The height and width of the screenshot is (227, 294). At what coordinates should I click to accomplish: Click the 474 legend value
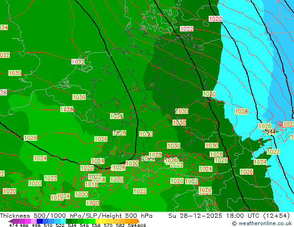[x=13, y=225]
